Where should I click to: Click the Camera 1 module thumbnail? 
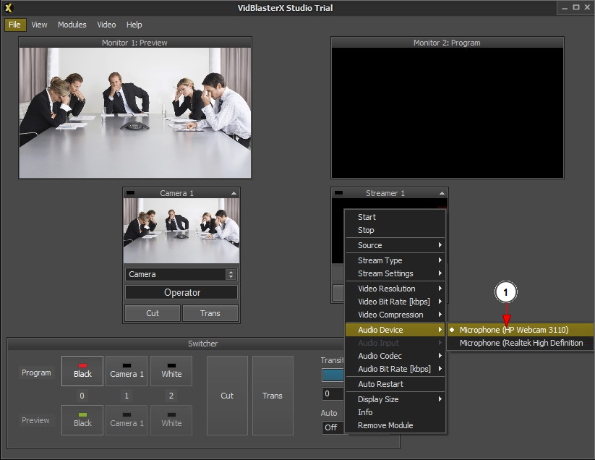pyautogui.click(x=181, y=231)
